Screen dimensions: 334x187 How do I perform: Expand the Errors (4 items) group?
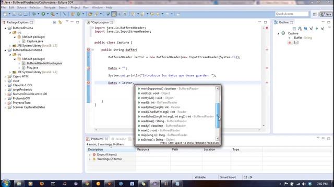click(x=90, y=155)
